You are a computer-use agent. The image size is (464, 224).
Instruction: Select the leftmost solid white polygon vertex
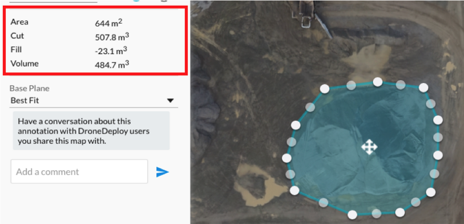[x=286, y=158]
